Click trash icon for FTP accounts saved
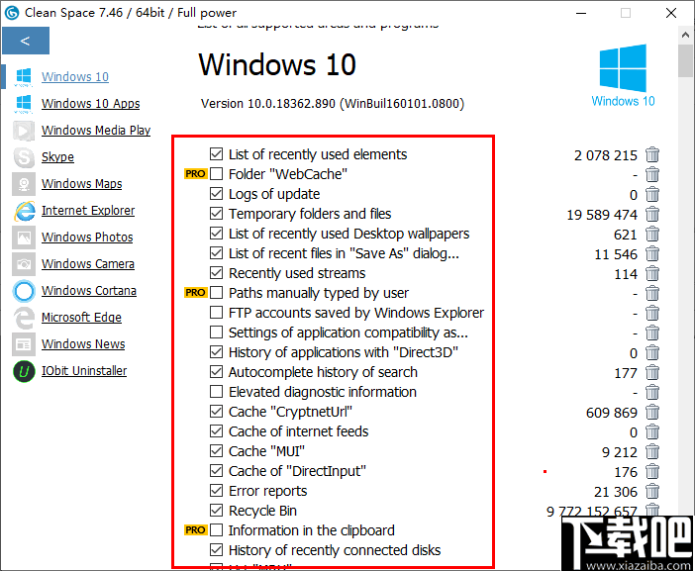Viewport: 695px width, 571px height. click(652, 313)
